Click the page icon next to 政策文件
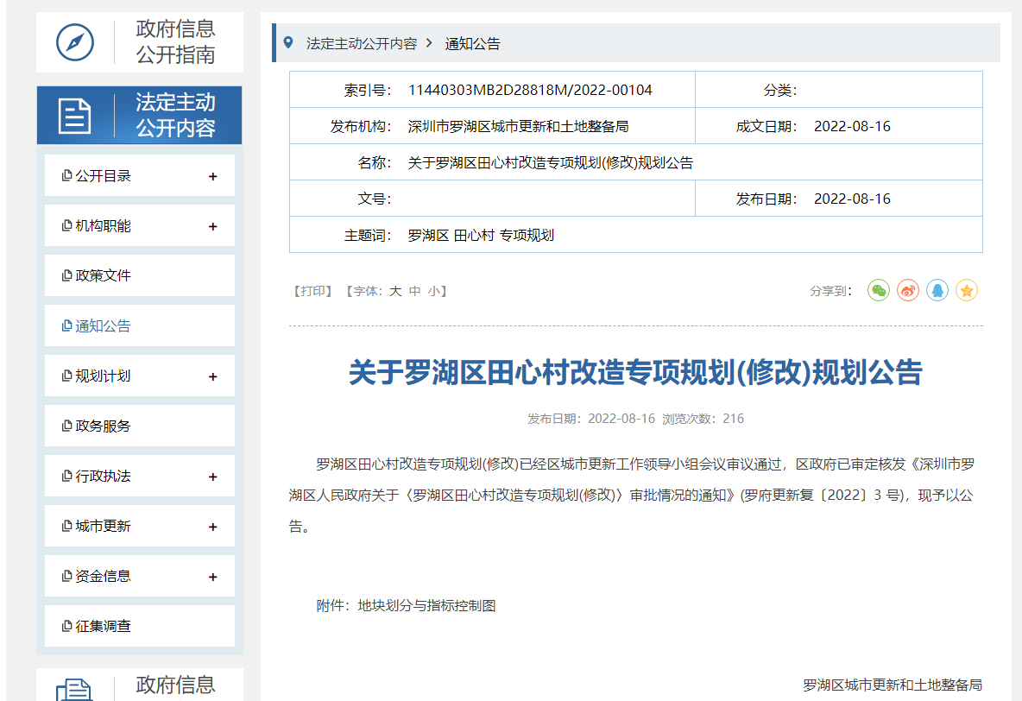Screen dimensions: 1022x701 click(x=67, y=276)
